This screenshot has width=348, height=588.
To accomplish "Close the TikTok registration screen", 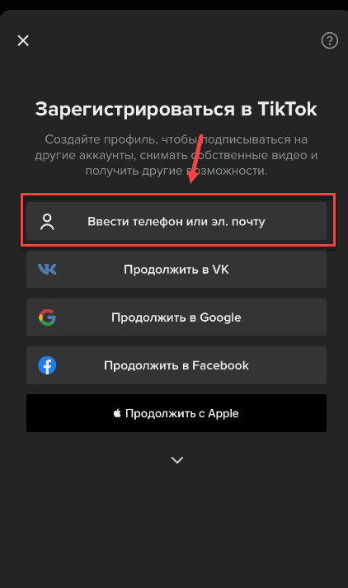I will (x=23, y=40).
